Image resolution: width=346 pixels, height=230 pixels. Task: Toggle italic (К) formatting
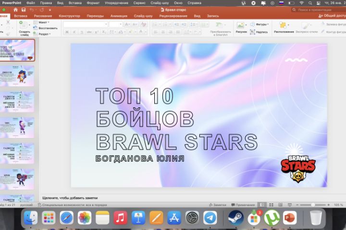74,32
